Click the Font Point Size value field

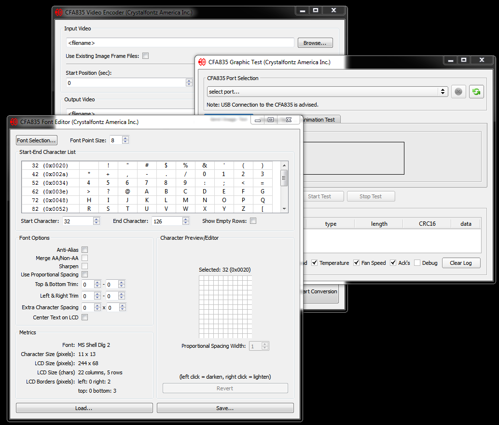point(116,140)
